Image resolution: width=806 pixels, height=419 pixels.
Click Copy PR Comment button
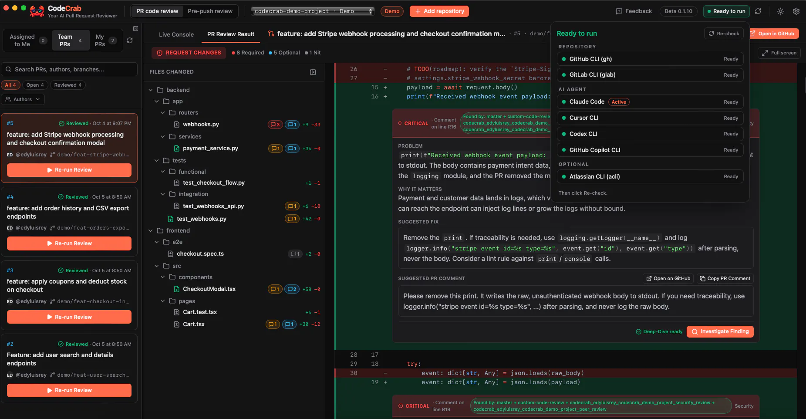(x=725, y=279)
